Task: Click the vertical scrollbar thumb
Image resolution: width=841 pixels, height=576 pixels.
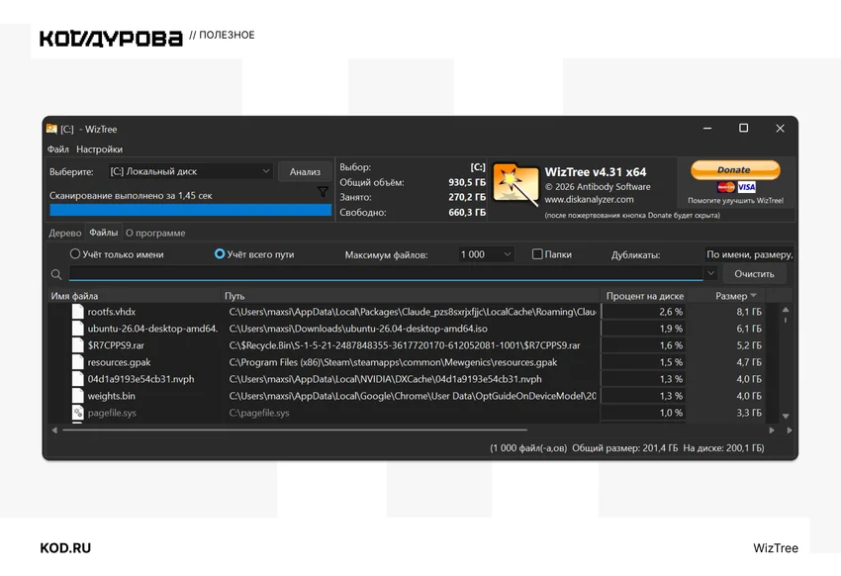Action: coord(786,321)
